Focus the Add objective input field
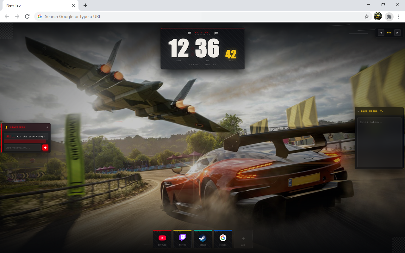 point(22,148)
